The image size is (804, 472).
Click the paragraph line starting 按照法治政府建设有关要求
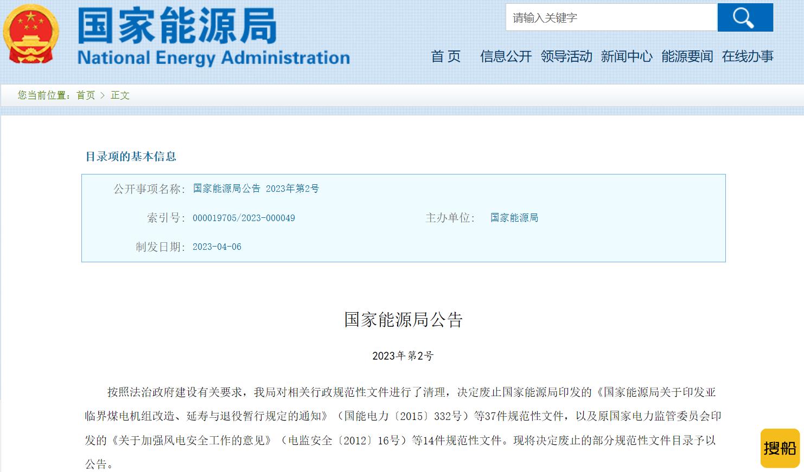tap(411, 392)
